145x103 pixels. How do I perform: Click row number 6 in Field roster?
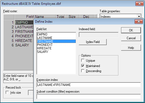[9, 45]
